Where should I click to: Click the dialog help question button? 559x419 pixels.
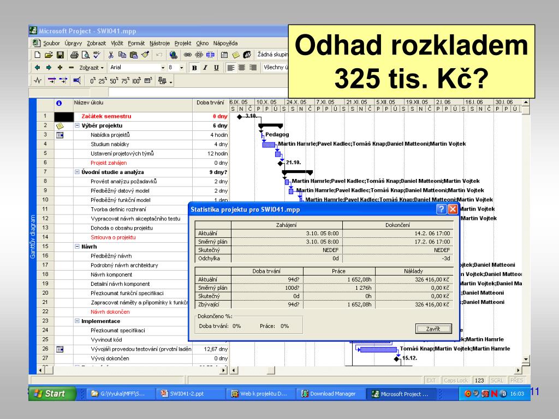pos(441,209)
